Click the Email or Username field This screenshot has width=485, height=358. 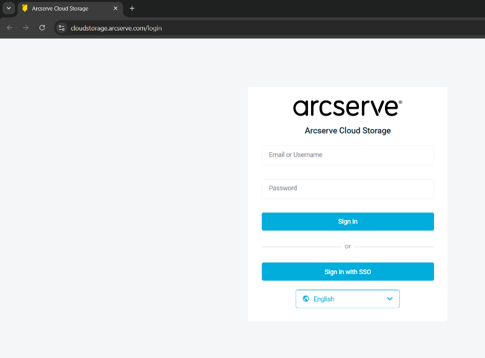pyautogui.click(x=347, y=155)
